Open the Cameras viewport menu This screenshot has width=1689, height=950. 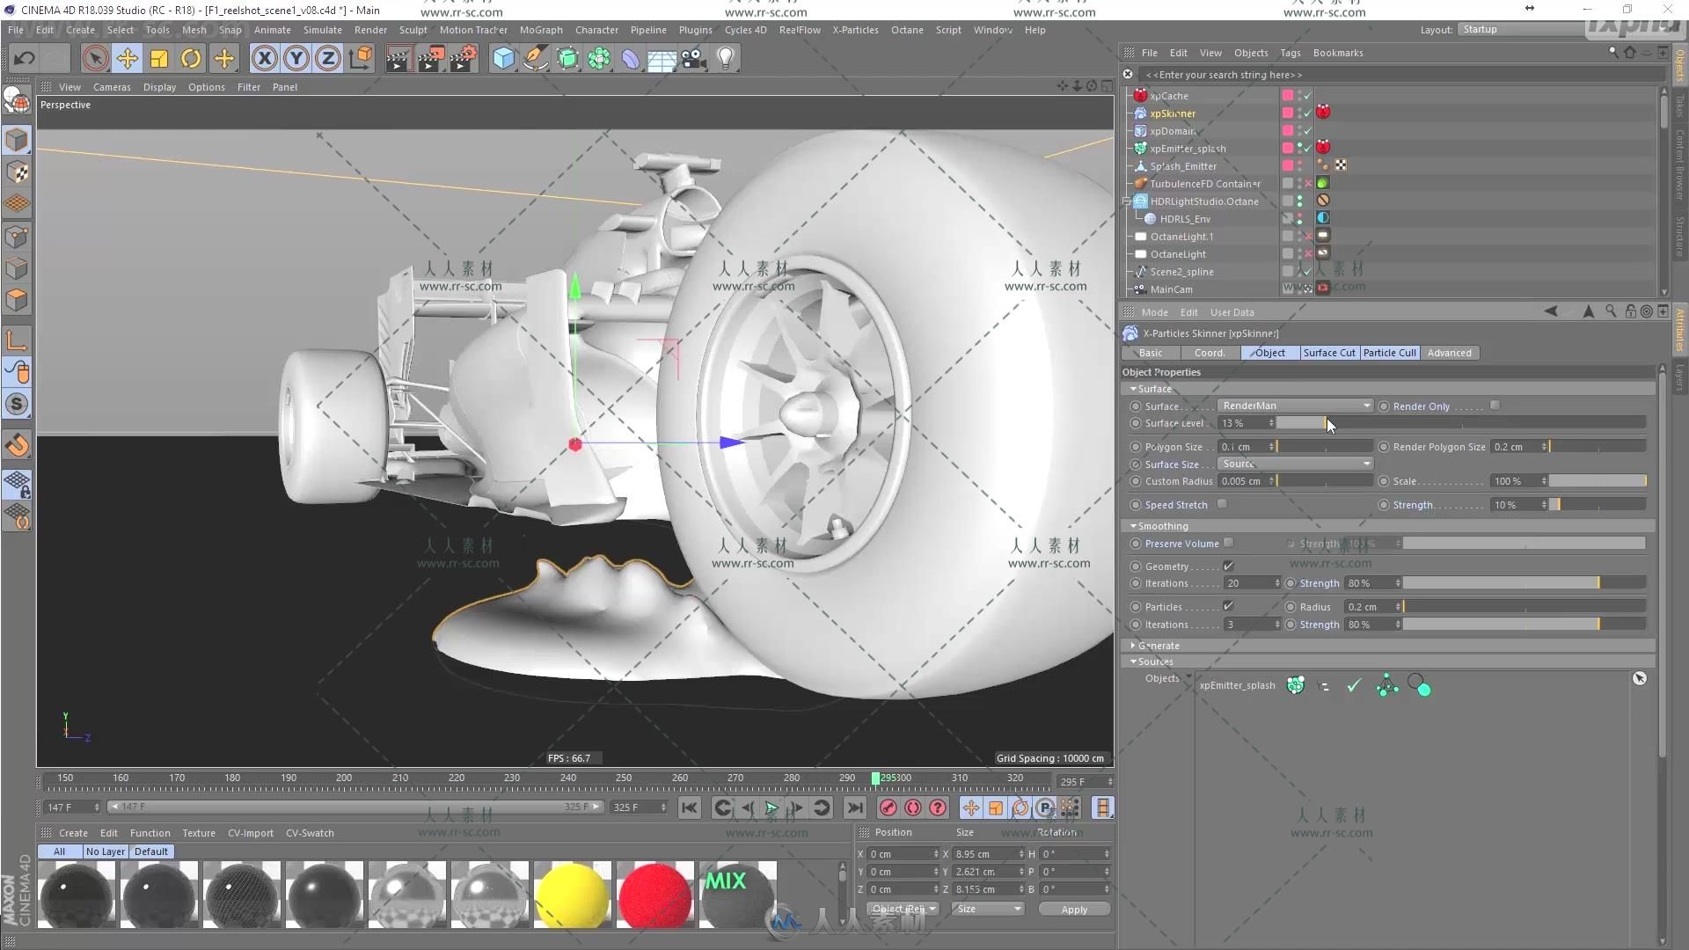pyautogui.click(x=112, y=87)
